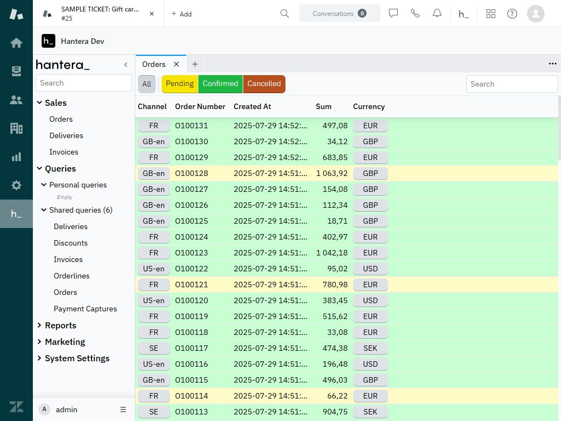Toggle the Cancelled orders filter
561x421 pixels.
pyautogui.click(x=264, y=84)
